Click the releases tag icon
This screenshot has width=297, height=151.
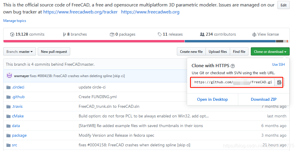click(160, 34)
